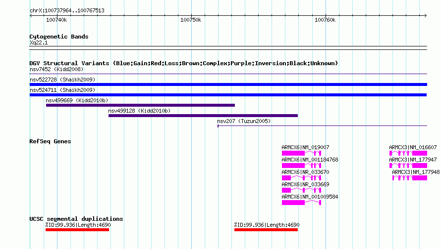Viewport: 441px width, 249px height.
Task: Click the 100760k ruler label
Action: (325, 20)
